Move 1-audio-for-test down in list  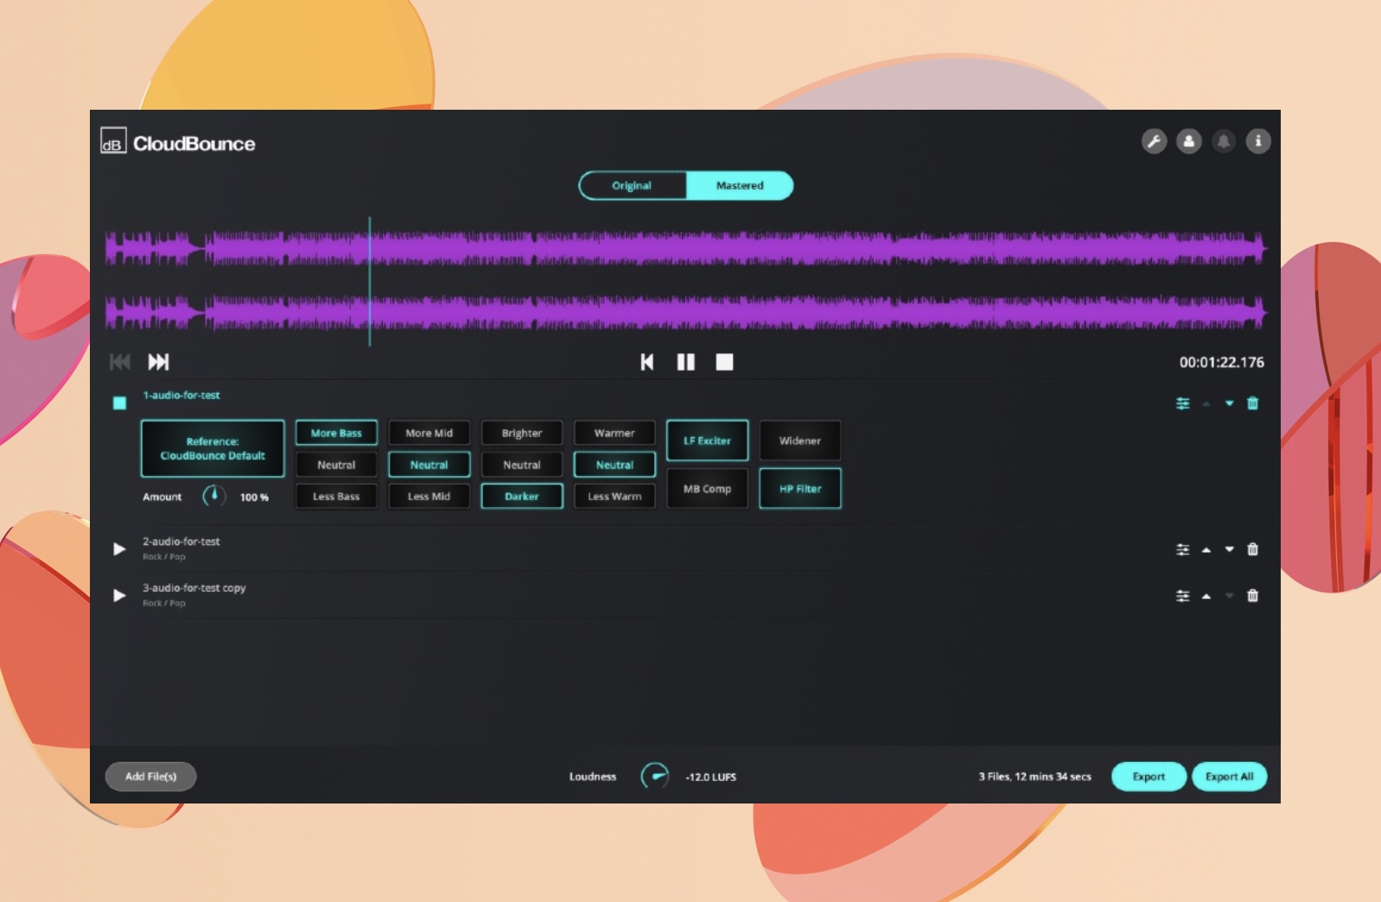1229,403
